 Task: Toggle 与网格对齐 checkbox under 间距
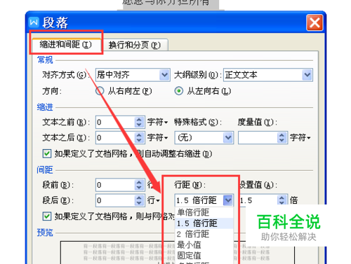(x=47, y=216)
